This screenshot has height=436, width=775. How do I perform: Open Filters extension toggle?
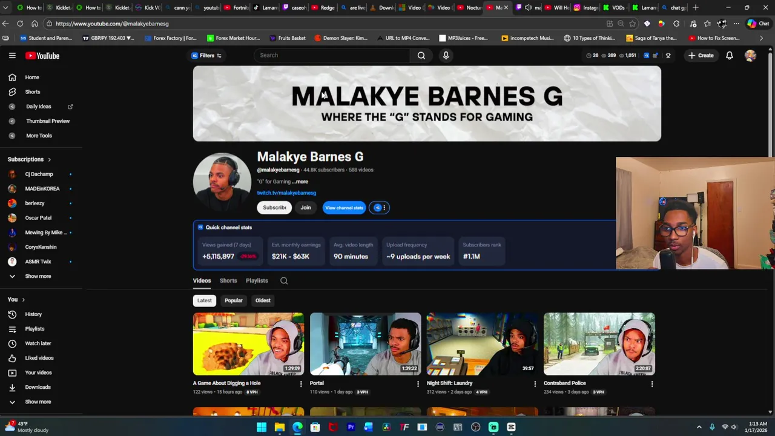click(207, 55)
